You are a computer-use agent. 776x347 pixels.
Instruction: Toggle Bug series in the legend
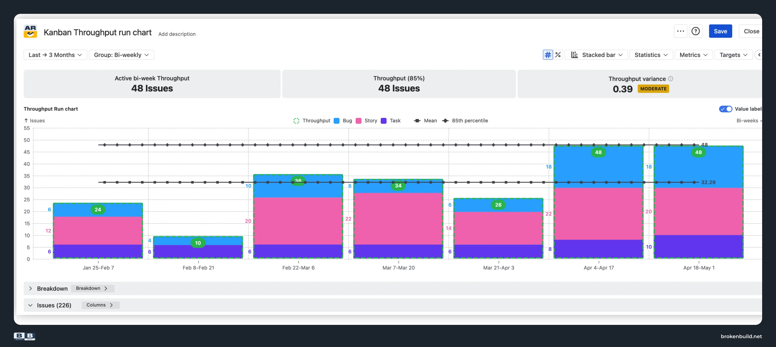(x=343, y=121)
